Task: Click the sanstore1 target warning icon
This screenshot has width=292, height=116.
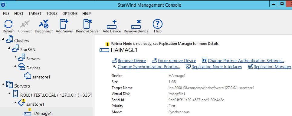Action: [21, 103]
